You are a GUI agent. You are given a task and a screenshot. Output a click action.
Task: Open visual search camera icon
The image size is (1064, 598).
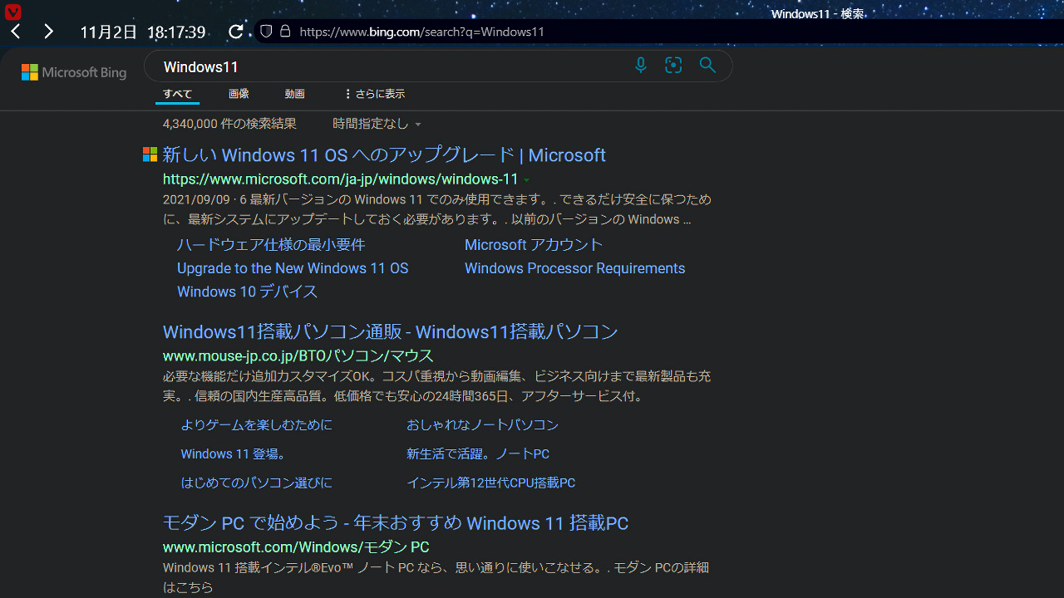pyautogui.click(x=673, y=65)
